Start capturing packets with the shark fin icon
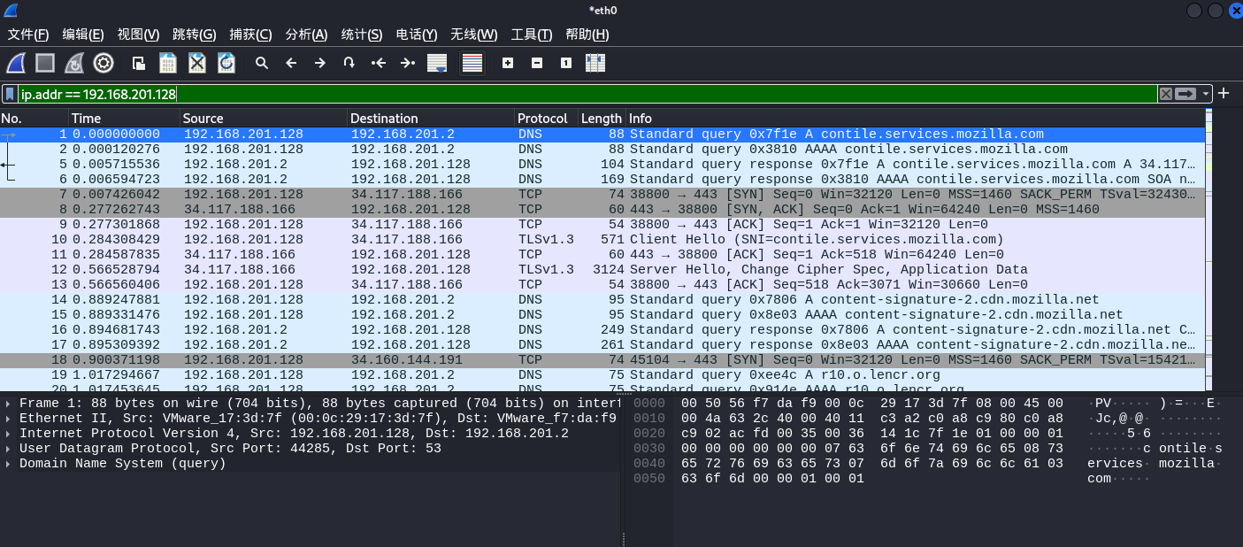This screenshot has height=547, width=1243. click(16, 63)
